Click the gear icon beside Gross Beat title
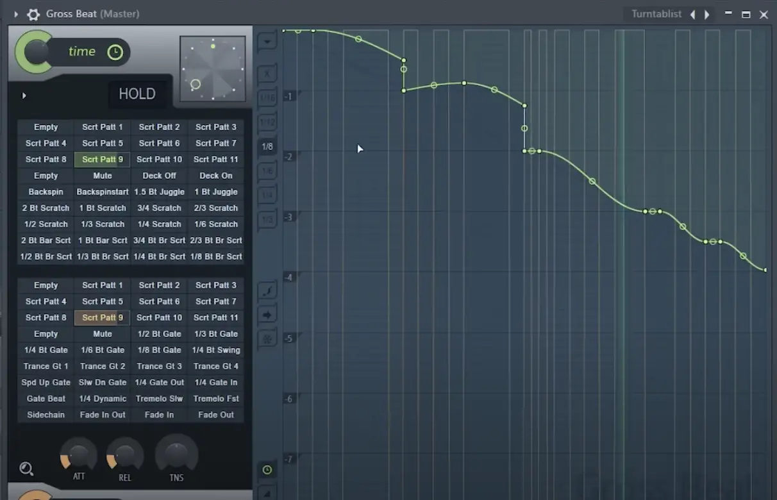777x500 pixels. click(33, 14)
